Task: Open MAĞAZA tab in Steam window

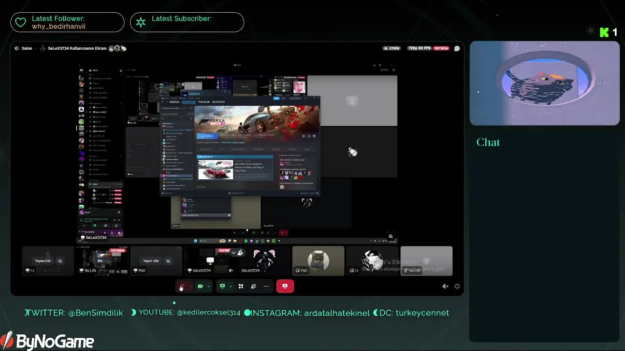Action: [x=174, y=102]
